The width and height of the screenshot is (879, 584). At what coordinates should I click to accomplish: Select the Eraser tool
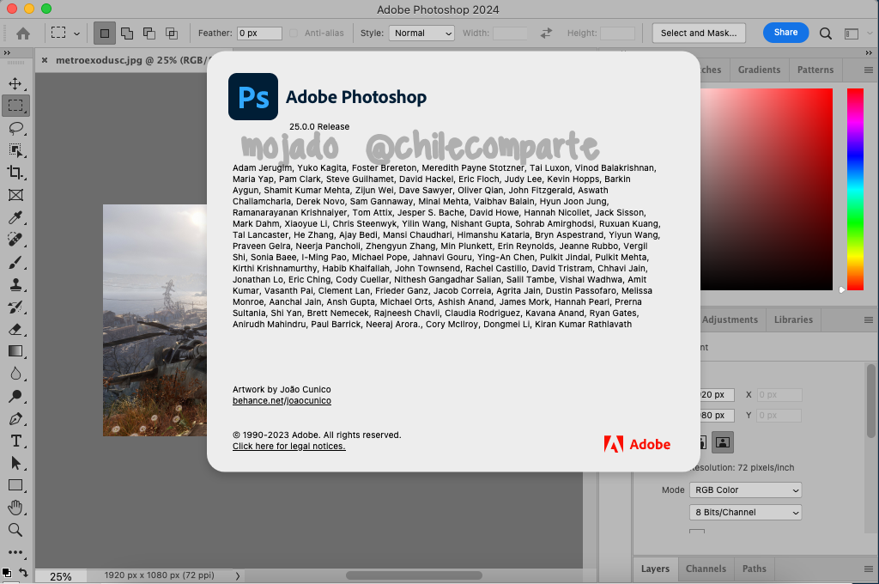(x=15, y=329)
